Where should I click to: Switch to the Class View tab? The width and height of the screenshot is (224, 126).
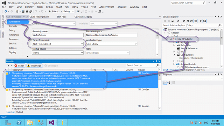pyautogui.click(x=200, y=70)
